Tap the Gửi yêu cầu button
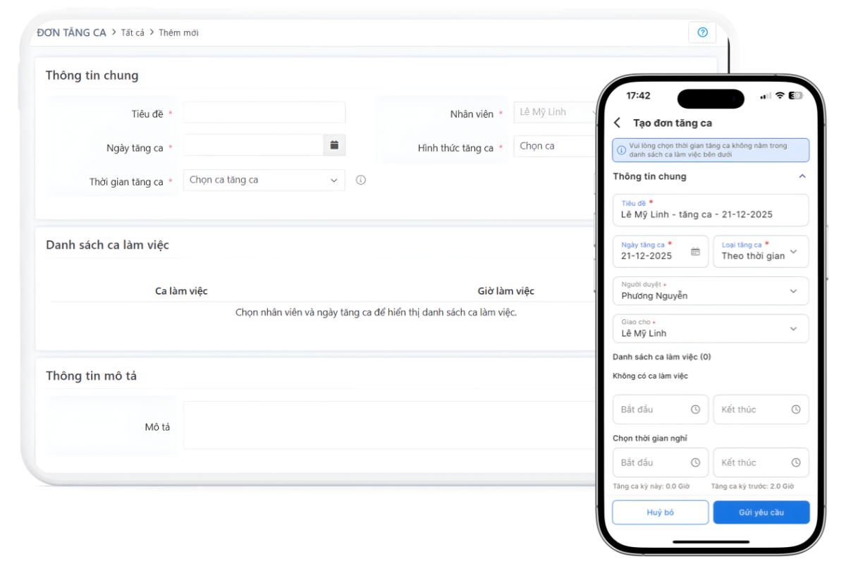This screenshot has height=564, width=846. point(761,513)
